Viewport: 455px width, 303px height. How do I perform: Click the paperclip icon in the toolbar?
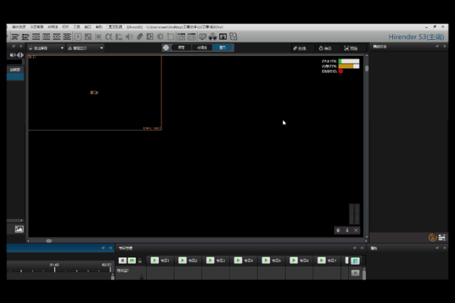pyautogui.click(x=140, y=37)
